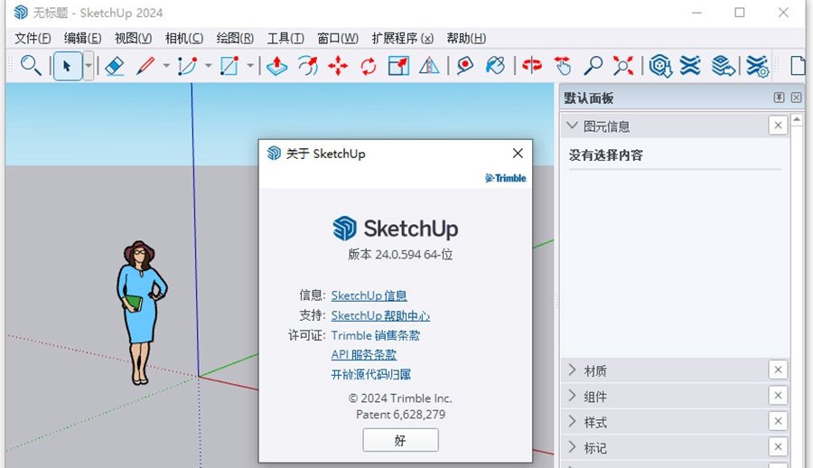Activate the Pan hand tool
813x468 pixels.
pyautogui.click(x=563, y=66)
